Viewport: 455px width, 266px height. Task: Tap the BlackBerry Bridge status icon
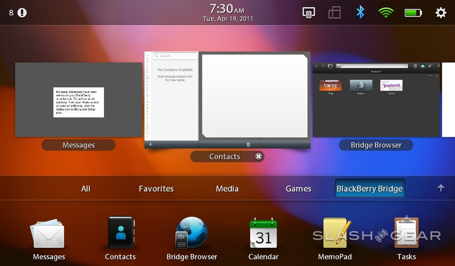(310, 12)
